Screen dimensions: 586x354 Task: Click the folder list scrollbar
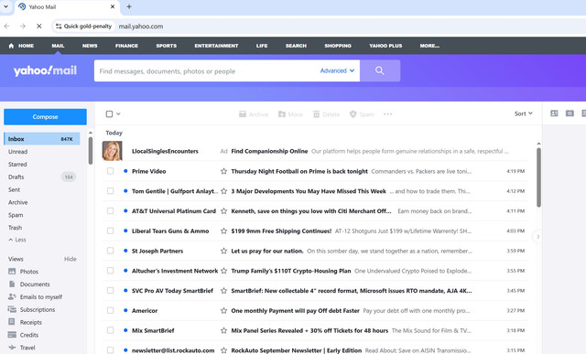tap(91, 151)
